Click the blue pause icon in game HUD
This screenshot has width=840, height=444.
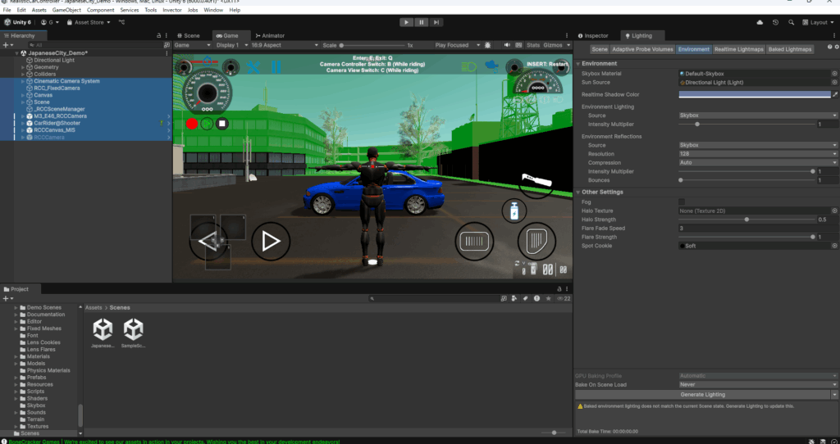tap(276, 67)
